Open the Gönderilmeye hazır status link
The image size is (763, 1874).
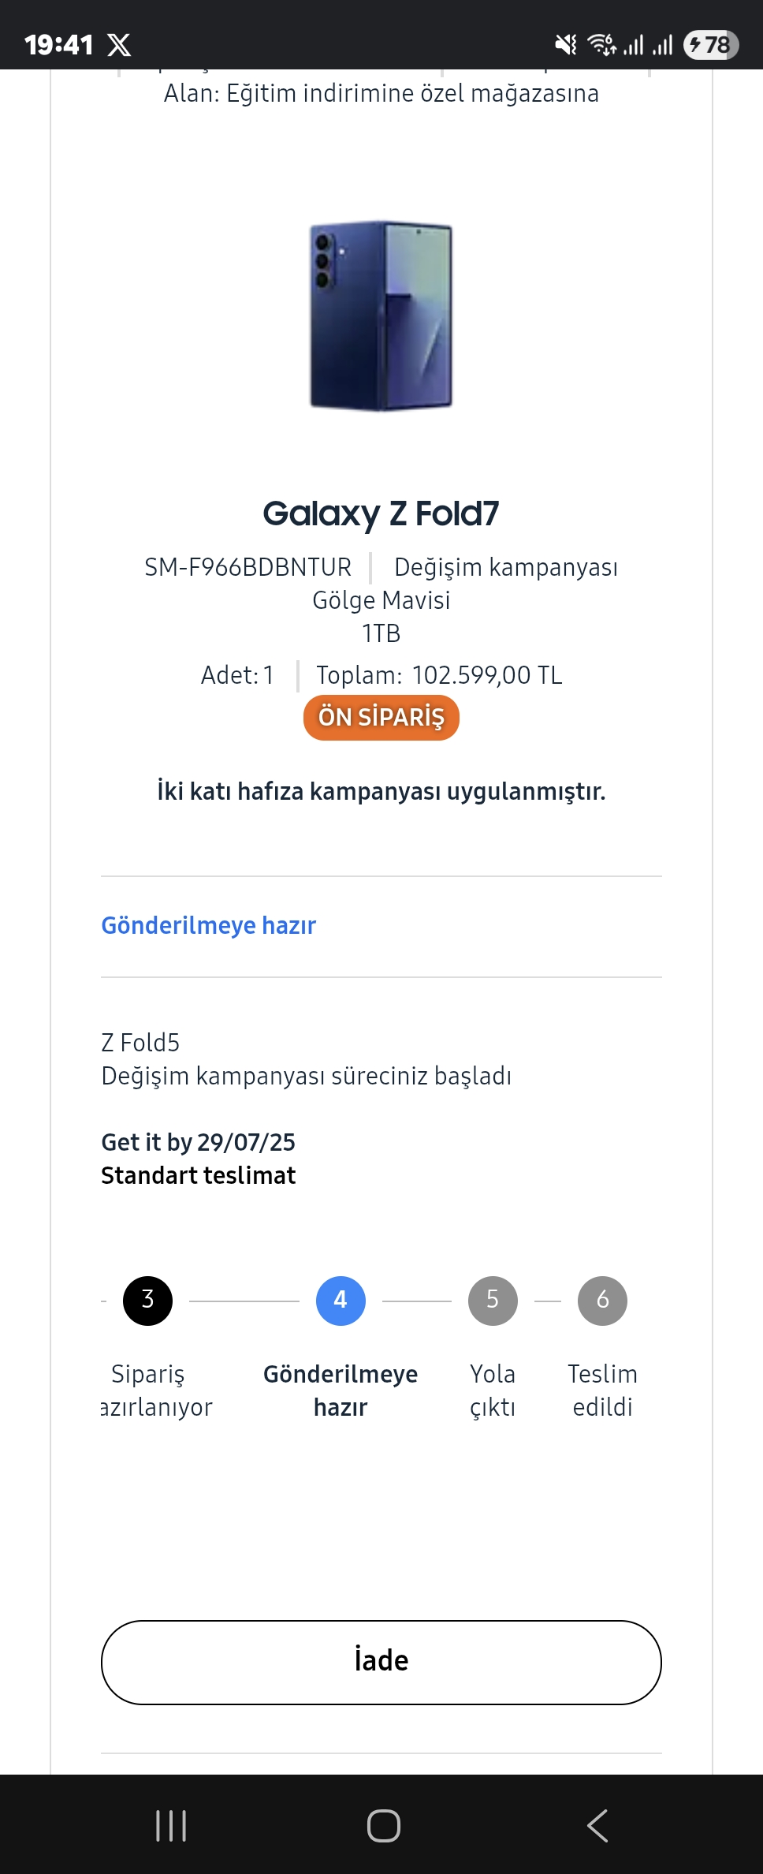click(x=208, y=925)
